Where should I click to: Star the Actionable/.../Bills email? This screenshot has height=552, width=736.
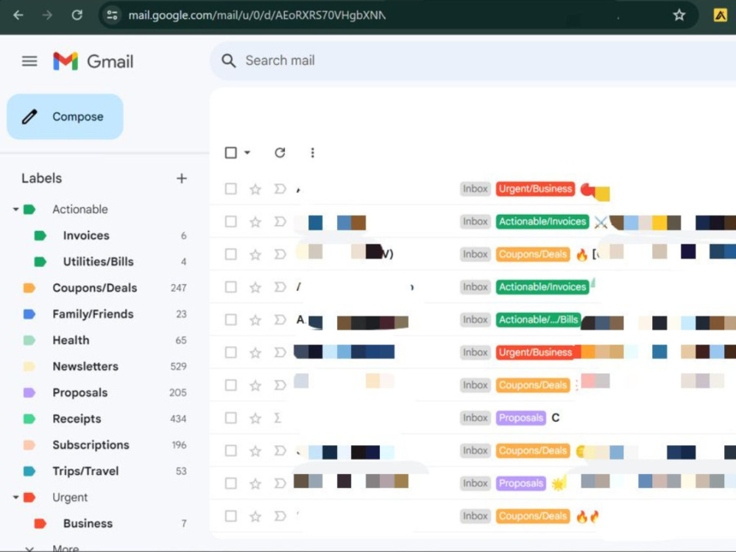click(255, 320)
